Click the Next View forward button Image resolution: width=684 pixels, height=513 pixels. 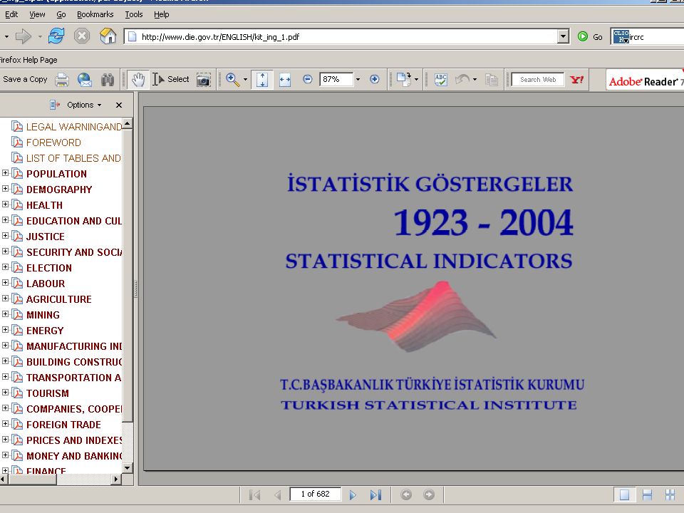(x=429, y=494)
